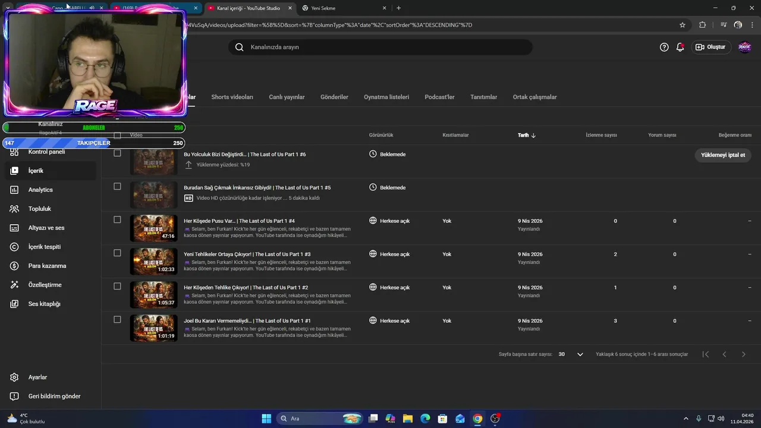Open Chrome three-dot menu
This screenshot has width=761, height=428.
click(751, 25)
